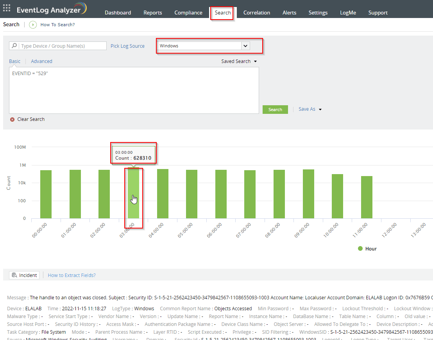Select the 09:00:00 bar in chart
This screenshot has height=340, width=433.
pyautogui.click(x=308, y=194)
